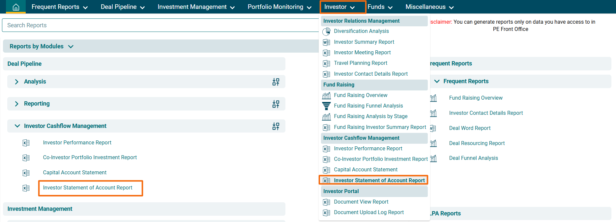
Task: Click the sort icon in Analysis row
Action: 276,82
